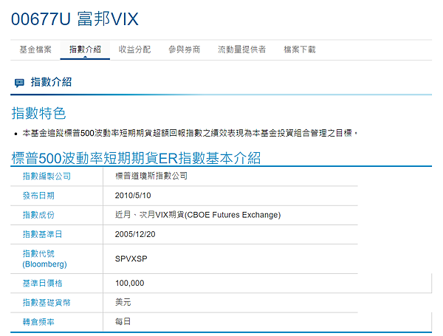Click the 標普500波動率短期期貨ER指數基本介紹 heading
Image resolution: width=443 pixels, height=336 pixels.
(x=136, y=158)
